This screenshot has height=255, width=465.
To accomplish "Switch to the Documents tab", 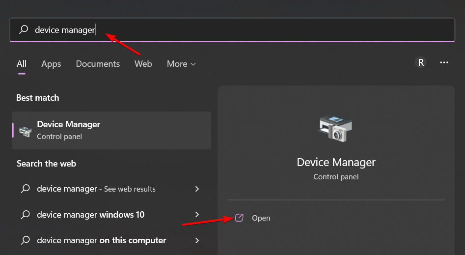I will [98, 64].
